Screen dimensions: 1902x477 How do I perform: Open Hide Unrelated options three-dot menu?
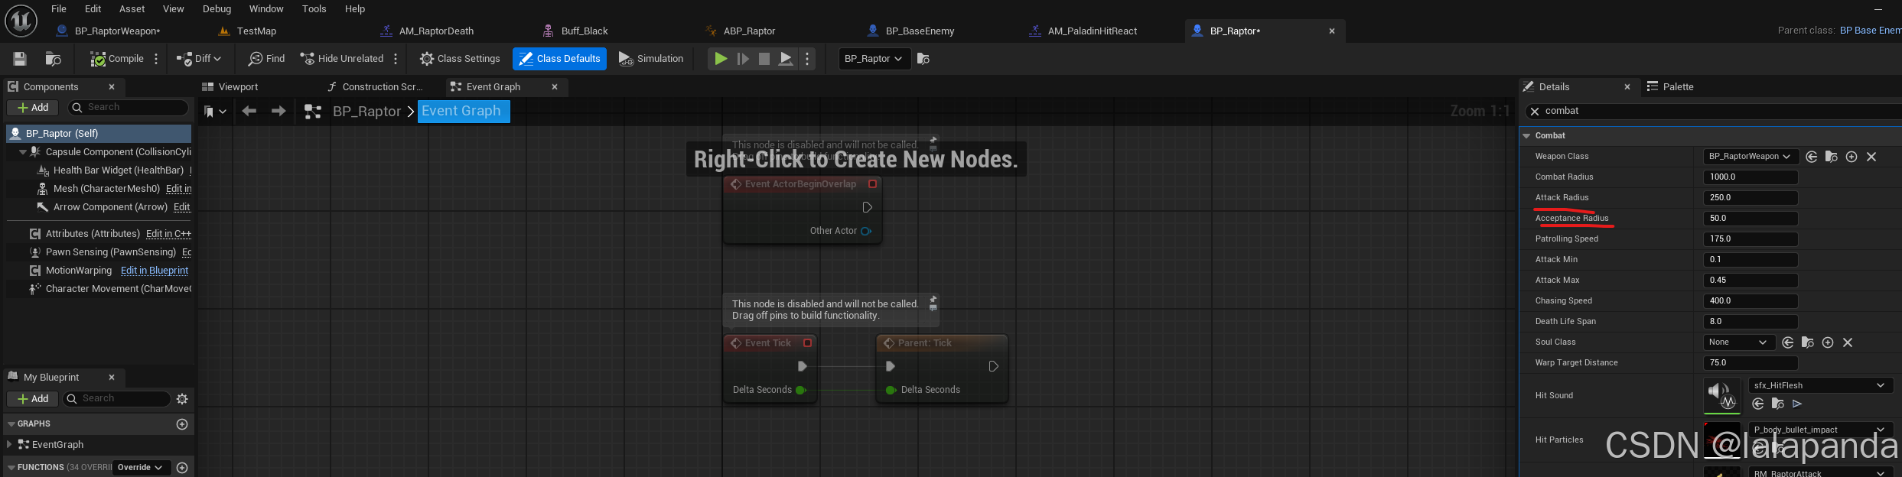396,59
